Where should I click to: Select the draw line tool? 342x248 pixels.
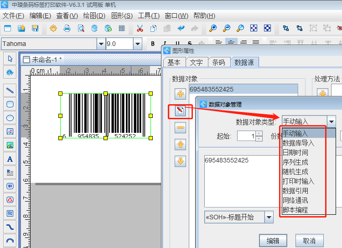coord(10,90)
